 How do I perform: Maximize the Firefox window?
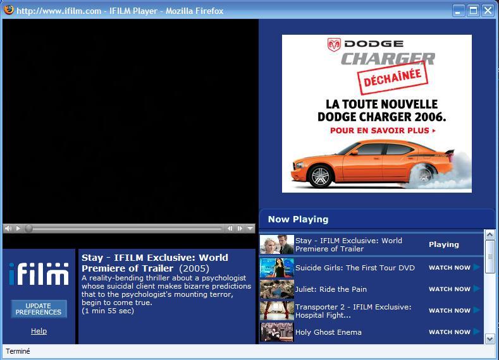click(473, 11)
